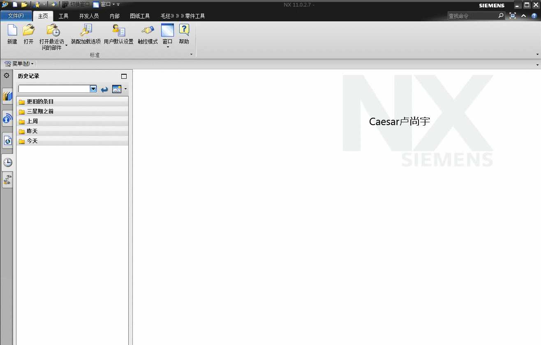
Task: Click the NX application logo icon
Action: [x=5, y=5]
